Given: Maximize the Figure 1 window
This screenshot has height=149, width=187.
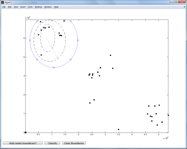Looking at the screenshot, I should click(x=176, y=2).
